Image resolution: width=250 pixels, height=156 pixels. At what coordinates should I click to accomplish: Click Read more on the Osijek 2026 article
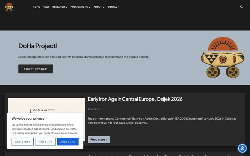99,139
